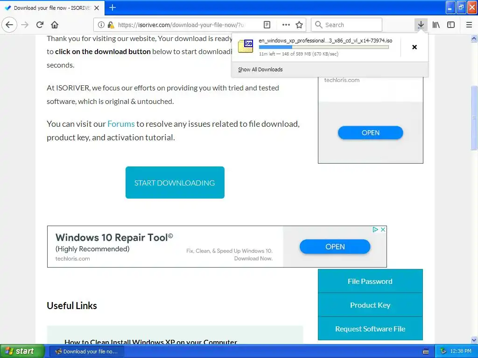The image size is (478, 358).
Task: Open the Windows Start menu
Action: (22, 351)
